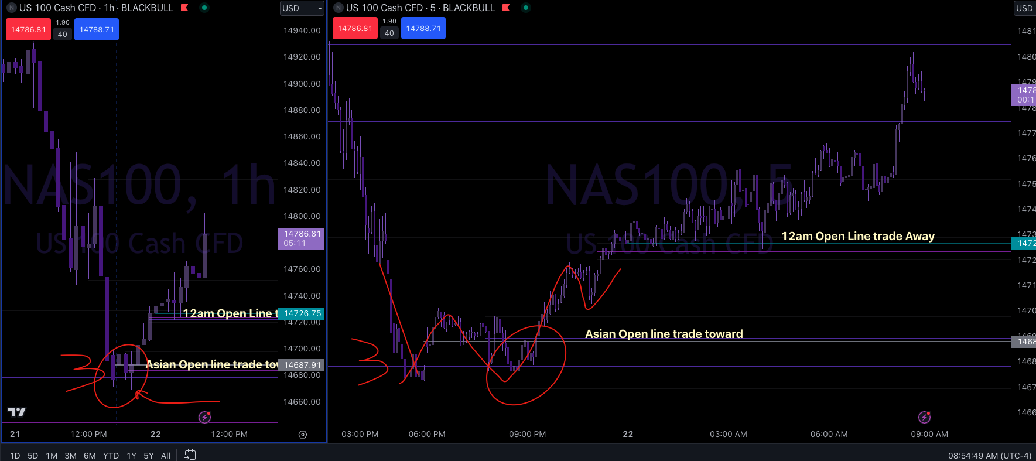Click the date label 22 on right time axis
This screenshot has height=461, width=1036.
628,434
